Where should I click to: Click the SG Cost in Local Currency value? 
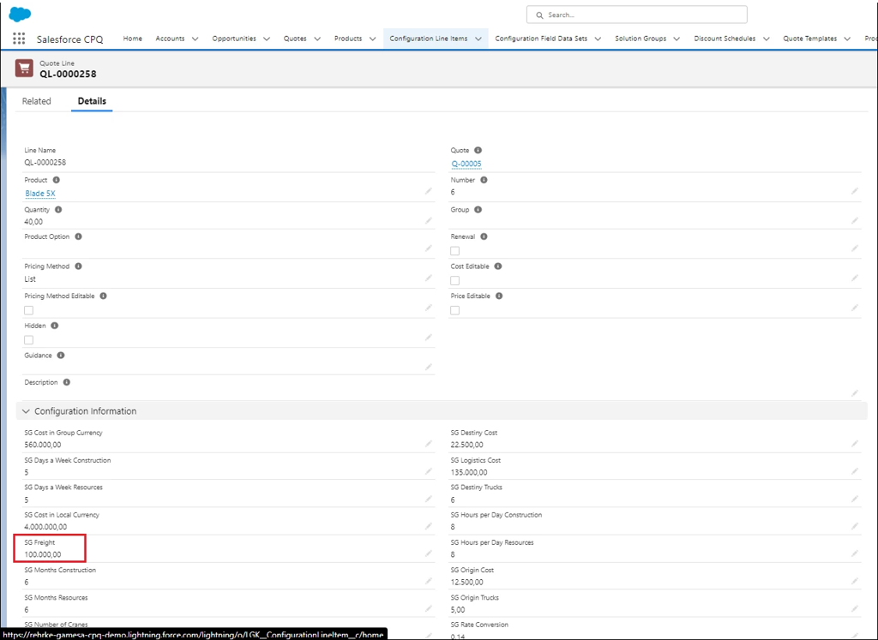point(45,527)
